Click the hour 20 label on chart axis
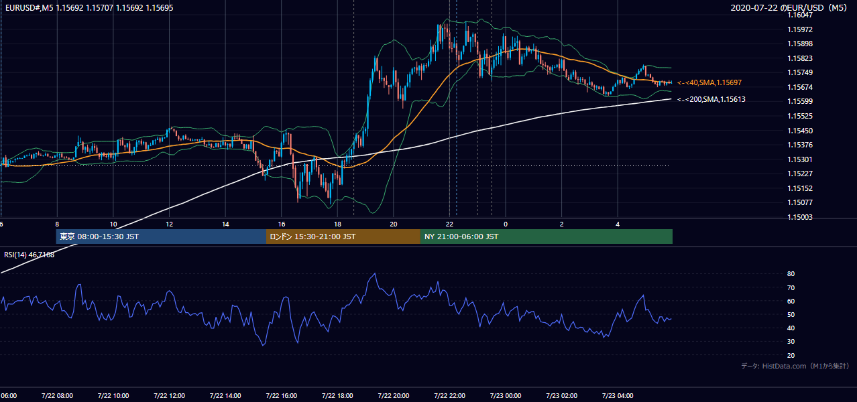 (394, 224)
